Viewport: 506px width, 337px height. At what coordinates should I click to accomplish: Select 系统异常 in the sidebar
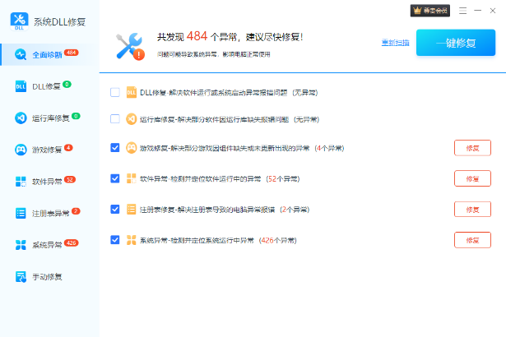pyautogui.click(x=49, y=245)
